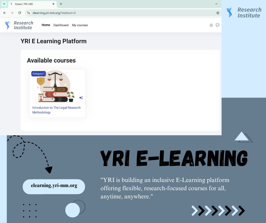Bookmark this page with star icon
This screenshot has width=266, height=223.
tap(218, 13)
